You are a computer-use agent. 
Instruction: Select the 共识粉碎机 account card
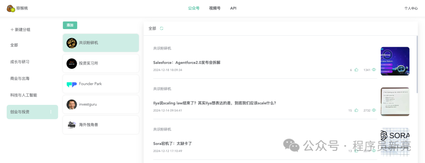101,43
